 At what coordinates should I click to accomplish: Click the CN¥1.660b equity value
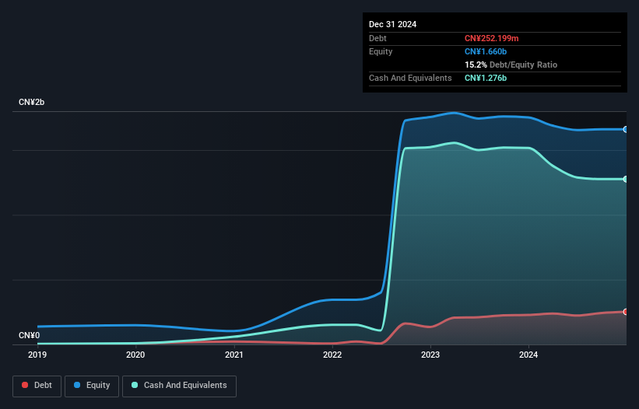(486, 51)
